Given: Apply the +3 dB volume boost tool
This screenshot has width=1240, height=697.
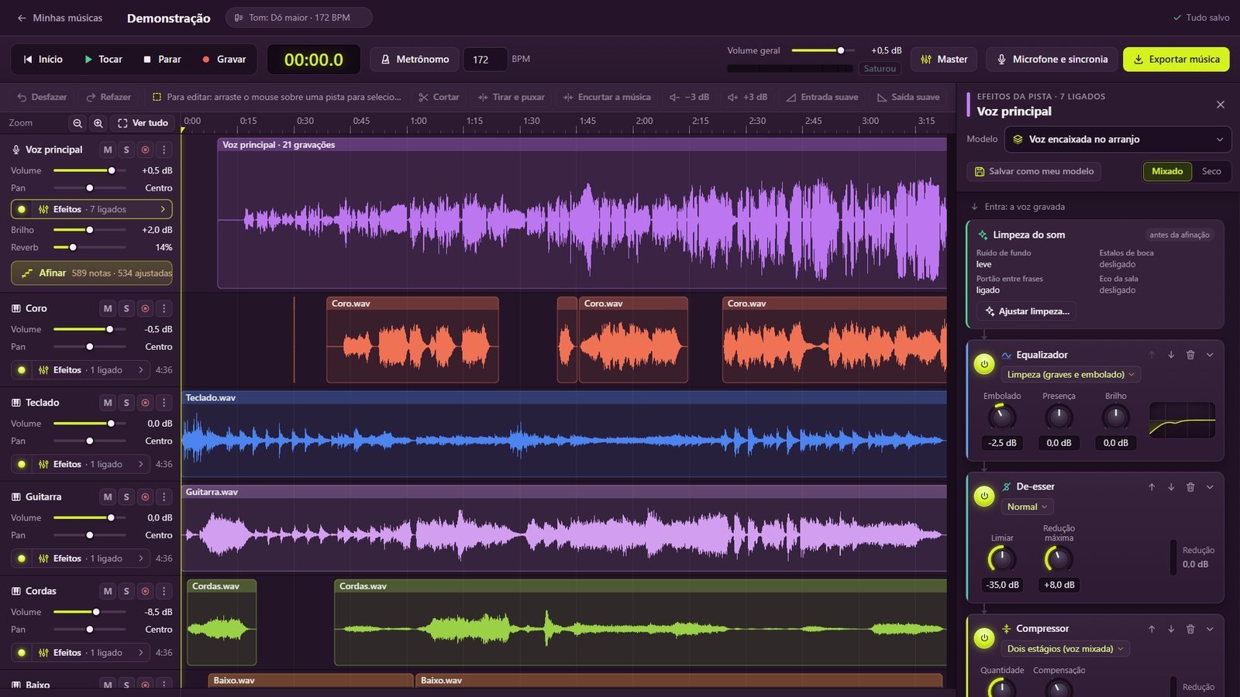Looking at the screenshot, I should [747, 98].
